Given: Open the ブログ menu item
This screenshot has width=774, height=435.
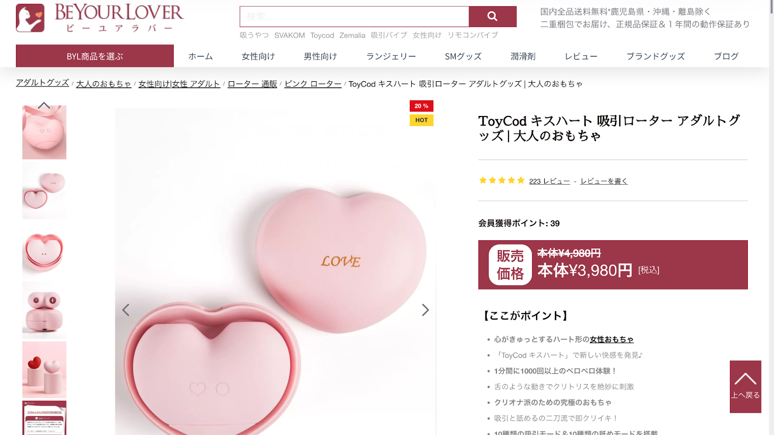Looking at the screenshot, I should pyautogui.click(x=726, y=57).
